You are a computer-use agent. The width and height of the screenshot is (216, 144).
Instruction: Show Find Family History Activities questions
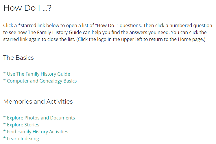tap(38, 132)
